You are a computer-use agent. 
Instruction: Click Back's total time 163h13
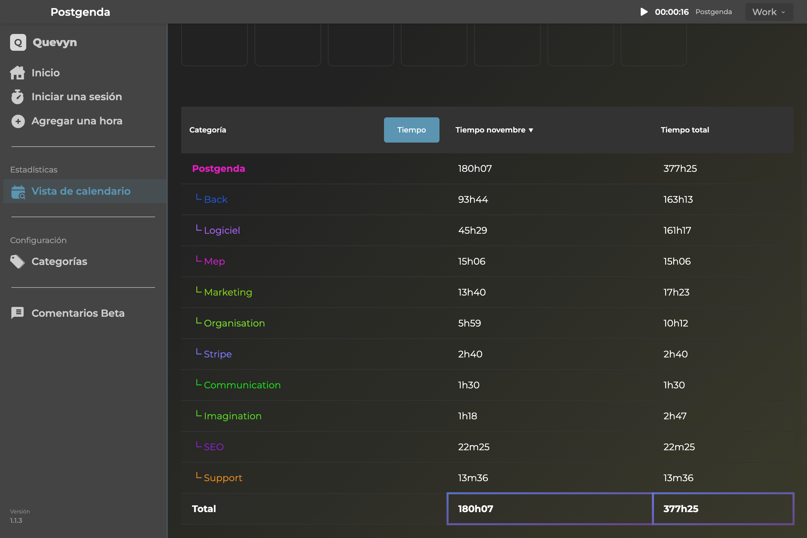pos(678,199)
